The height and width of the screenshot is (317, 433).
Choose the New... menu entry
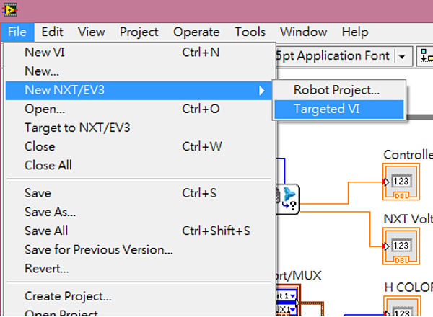pyautogui.click(x=139, y=71)
